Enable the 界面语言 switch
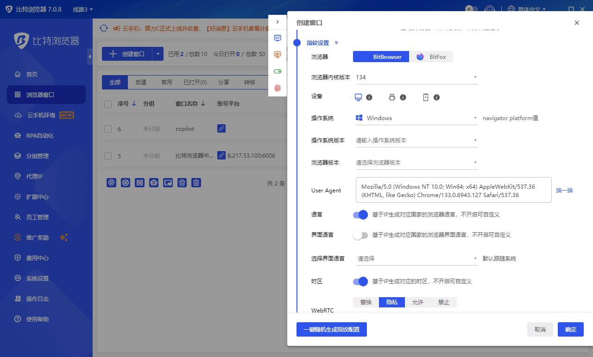 click(360, 235)
